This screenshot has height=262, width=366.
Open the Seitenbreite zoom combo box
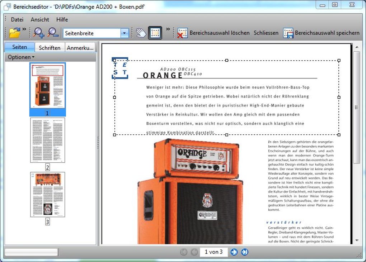(96, 33)
